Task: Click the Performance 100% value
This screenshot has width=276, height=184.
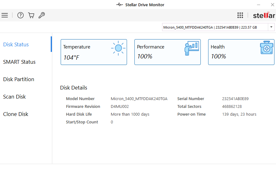Action: [145, 57]
